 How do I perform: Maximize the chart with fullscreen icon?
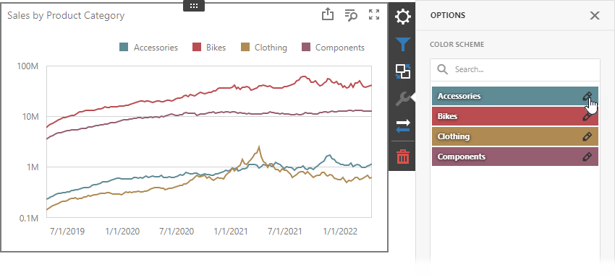tap(374, 15)
